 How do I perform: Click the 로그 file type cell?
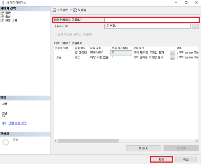pos(81,58)
